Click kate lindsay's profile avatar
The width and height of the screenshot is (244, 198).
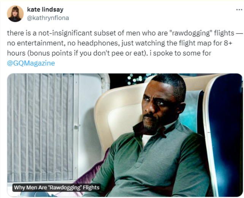15,14
